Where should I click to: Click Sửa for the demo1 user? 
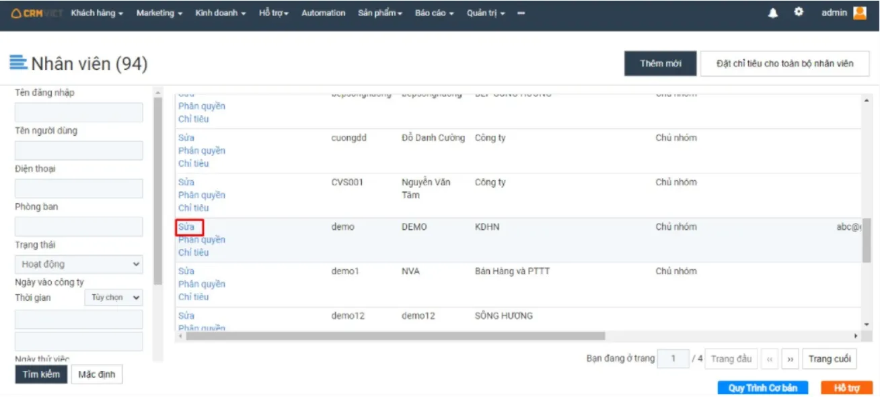(x=186, y=271)
